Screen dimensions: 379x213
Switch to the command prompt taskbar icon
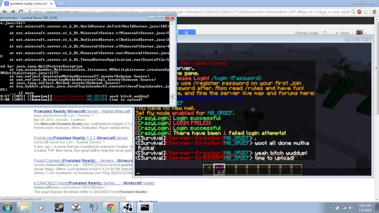click(145, 208)
